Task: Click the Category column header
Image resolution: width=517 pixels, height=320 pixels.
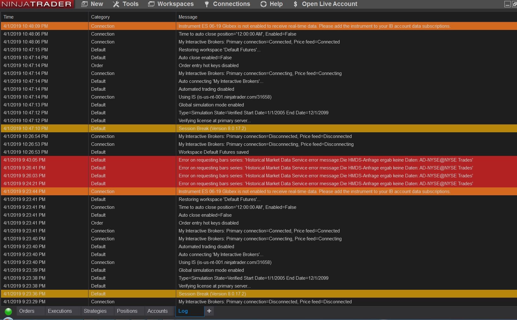Action: (x=132, y=17)
